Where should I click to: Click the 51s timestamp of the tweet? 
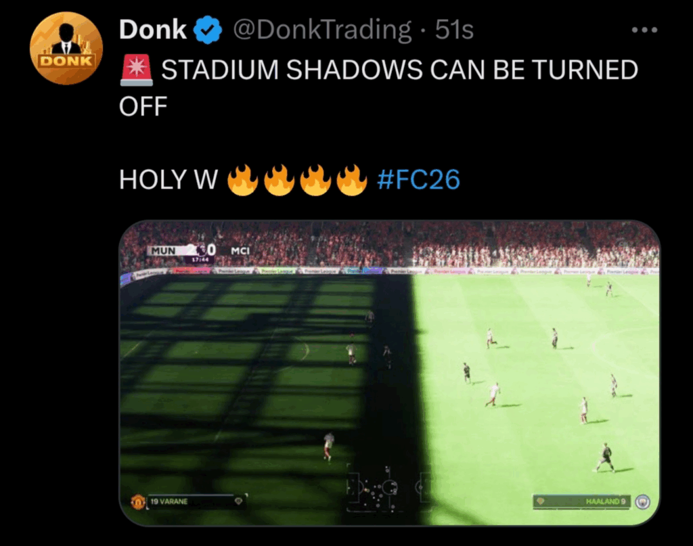pos(454,30)
